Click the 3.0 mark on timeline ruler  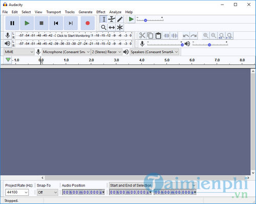[116, 60]
